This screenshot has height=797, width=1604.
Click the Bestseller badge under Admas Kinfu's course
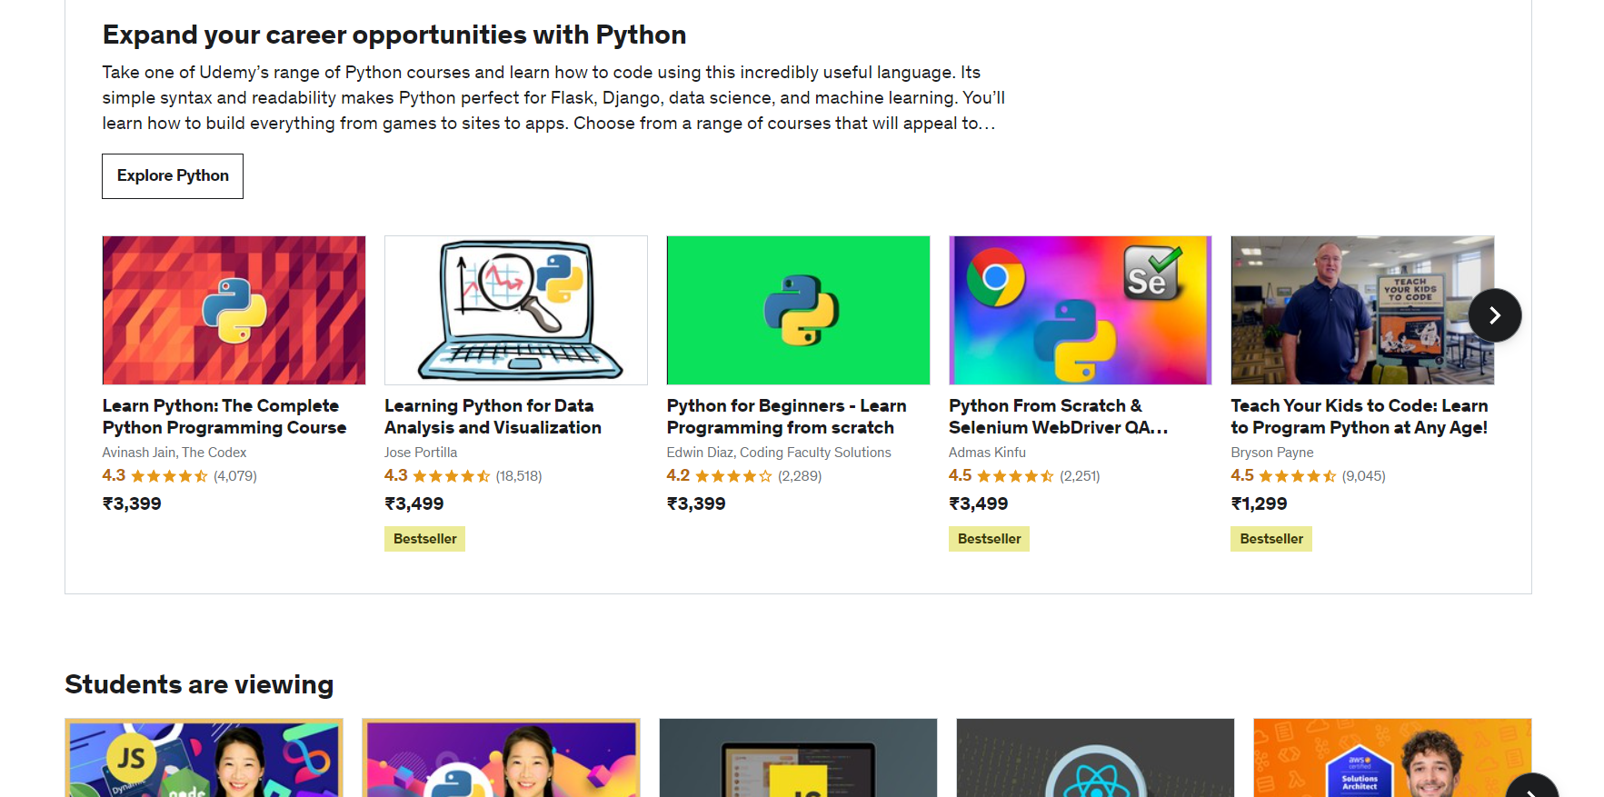989,539
